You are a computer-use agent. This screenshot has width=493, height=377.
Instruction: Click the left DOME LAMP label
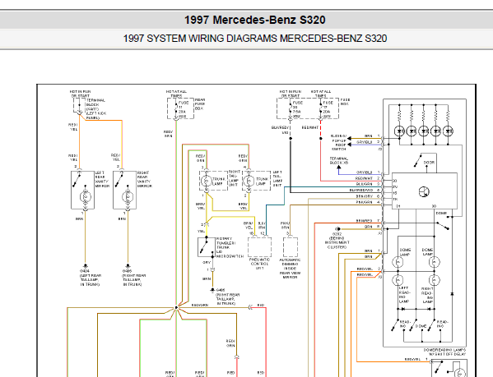[405, 252]
